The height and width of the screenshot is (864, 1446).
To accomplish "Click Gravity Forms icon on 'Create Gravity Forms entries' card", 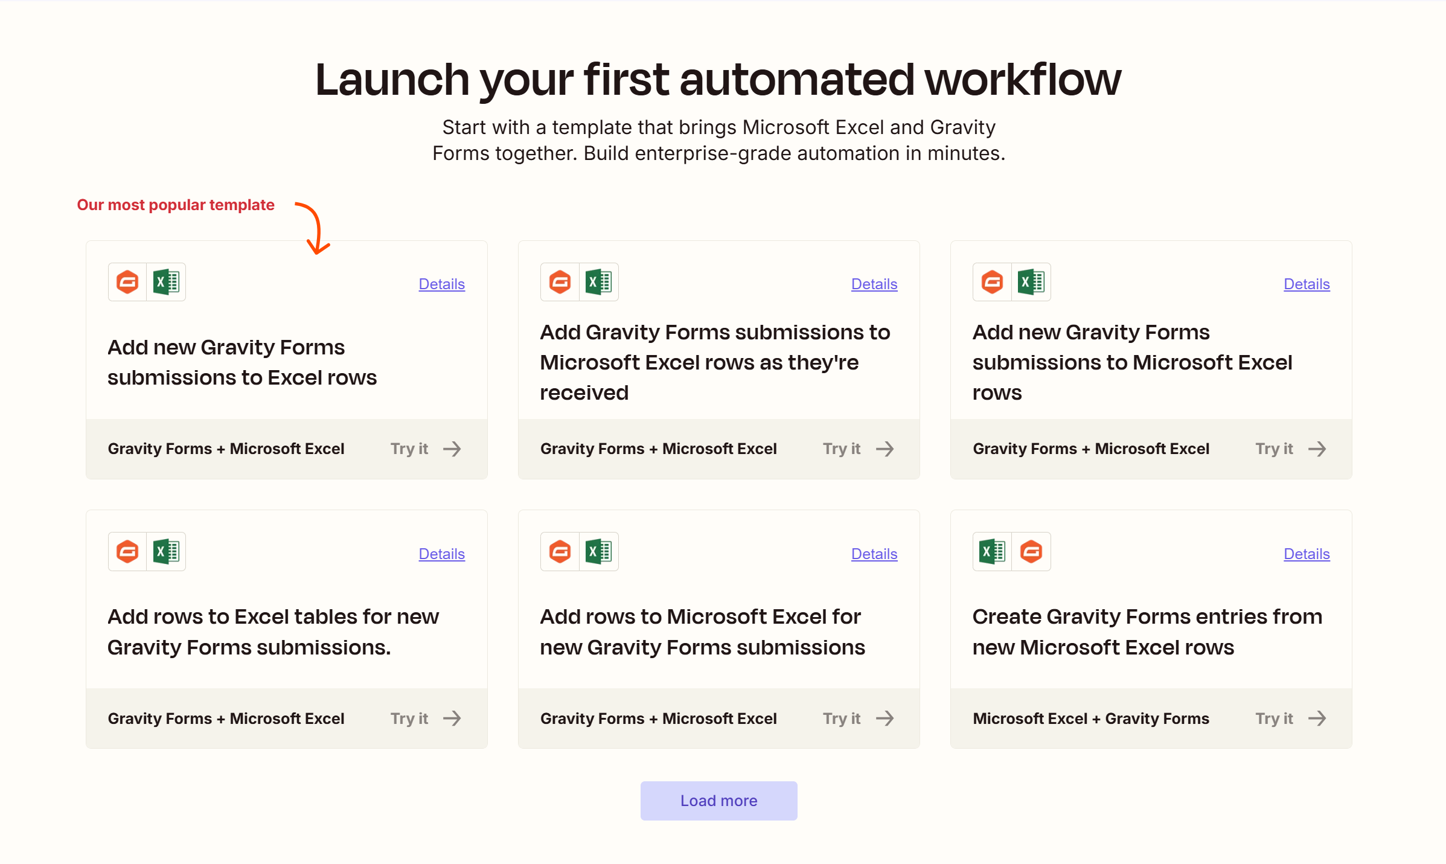I will point(1031,551).
